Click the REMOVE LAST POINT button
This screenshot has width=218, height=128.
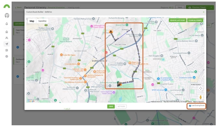178,20
